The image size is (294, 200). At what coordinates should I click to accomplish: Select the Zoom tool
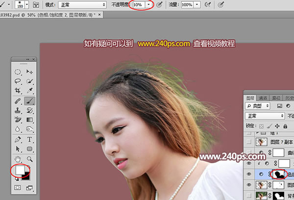click(x=29, y=159)
